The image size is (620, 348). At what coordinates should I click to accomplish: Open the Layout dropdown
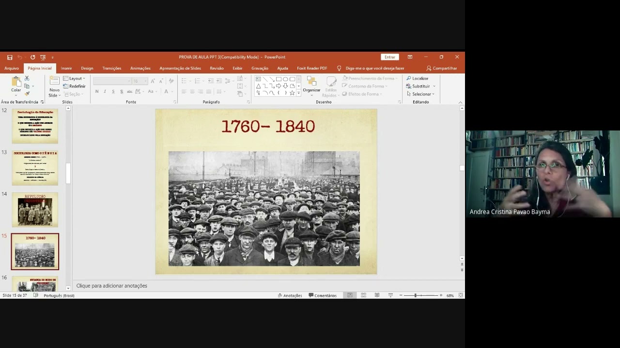coord(75,78)
